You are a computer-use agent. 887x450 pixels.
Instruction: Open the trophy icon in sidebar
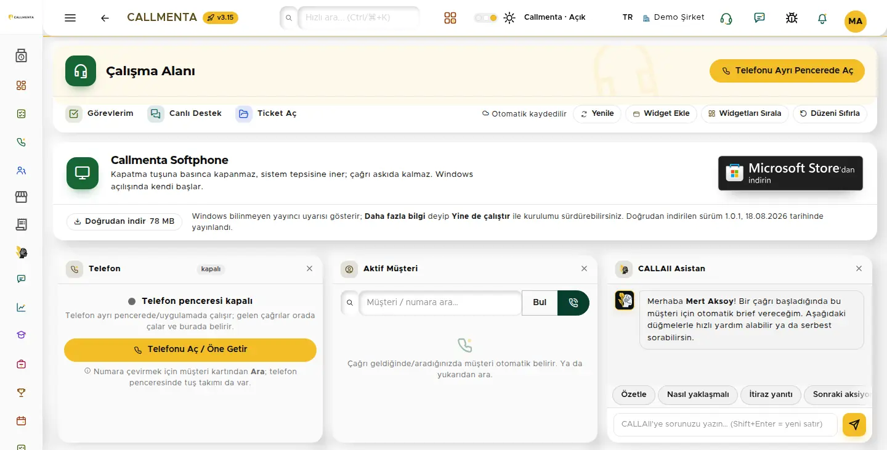click(x=22, y=393)
